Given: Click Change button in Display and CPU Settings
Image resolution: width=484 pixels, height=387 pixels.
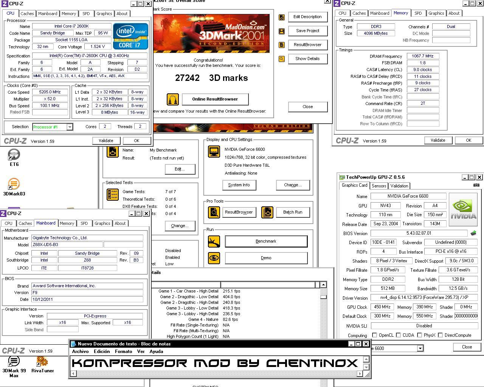Looking at the screenshot, I should tap(293, 185).
